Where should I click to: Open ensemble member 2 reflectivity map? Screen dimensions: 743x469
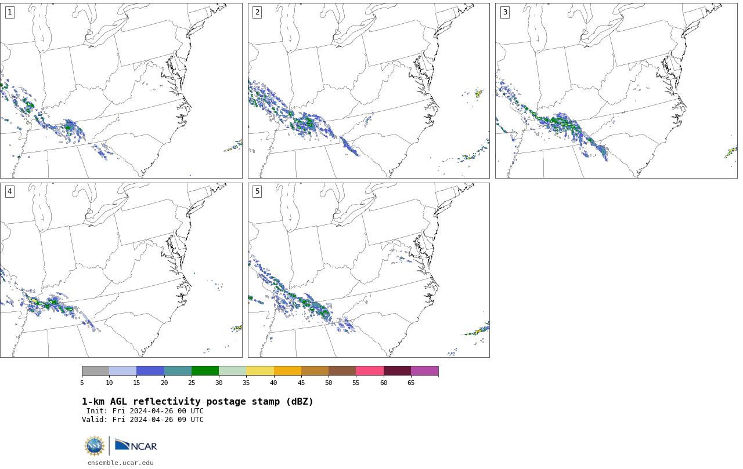(x=369, y=90)
